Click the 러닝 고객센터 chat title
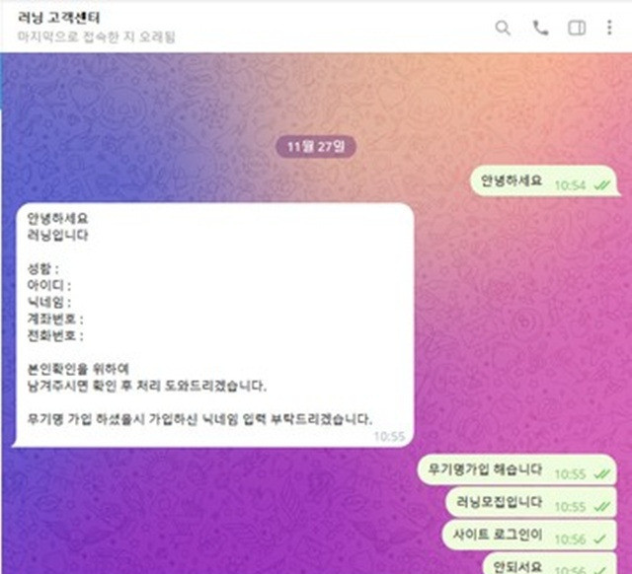Image resolution: width=632 pixels, height=574 pixels. pyautogui.click(x=59, y=18)
